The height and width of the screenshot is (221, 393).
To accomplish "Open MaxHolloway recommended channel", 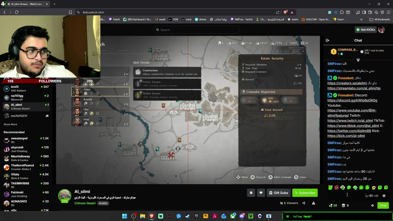I will pyautogui.click(x=26, y=158).
